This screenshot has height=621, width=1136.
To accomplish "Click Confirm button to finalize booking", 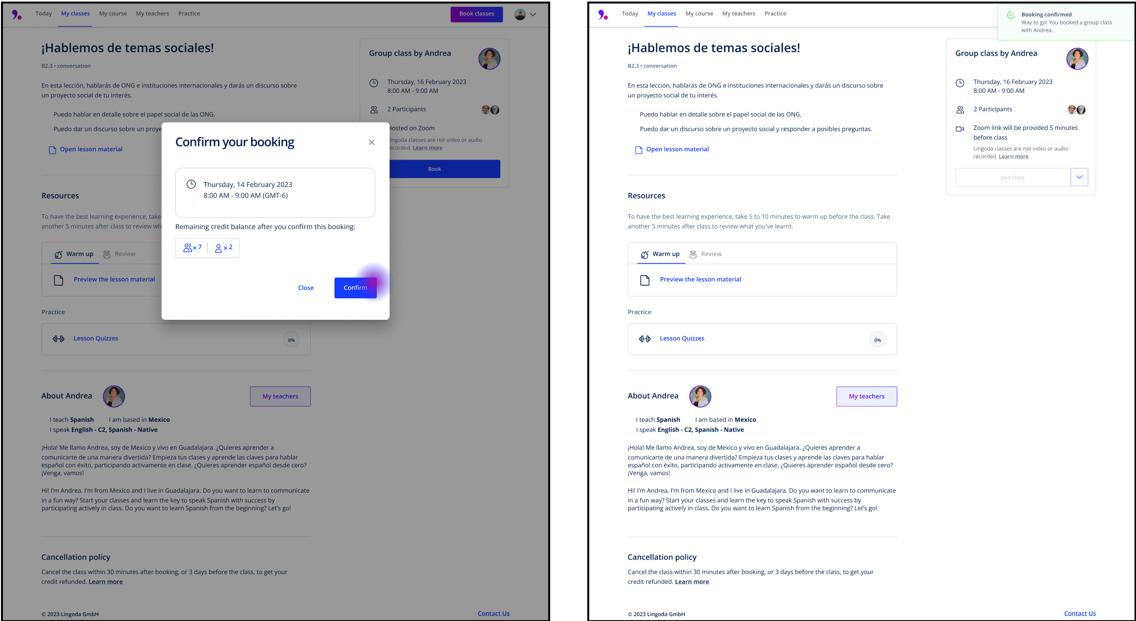I will (x=355, y=288).
